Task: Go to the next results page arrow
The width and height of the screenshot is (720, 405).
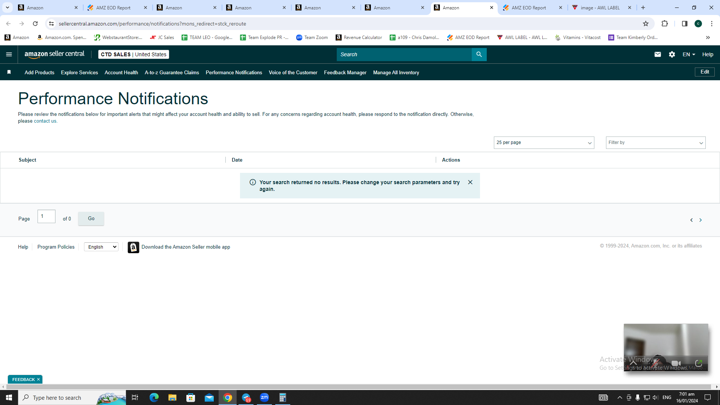Action: point(700,220)
